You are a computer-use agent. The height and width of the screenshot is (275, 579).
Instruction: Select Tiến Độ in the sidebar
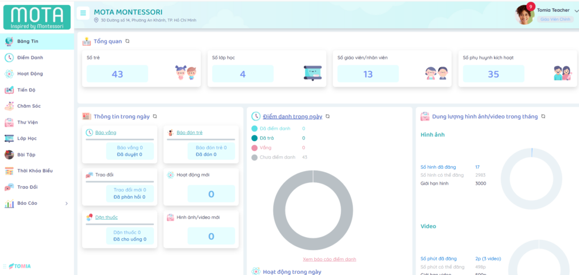click(x=37, y=90)
